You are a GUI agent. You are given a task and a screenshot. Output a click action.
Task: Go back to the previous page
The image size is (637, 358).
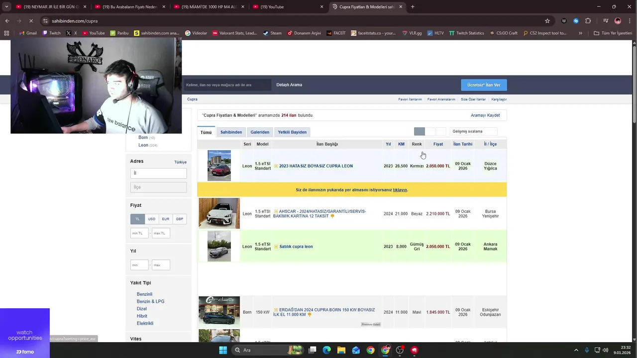7,21
